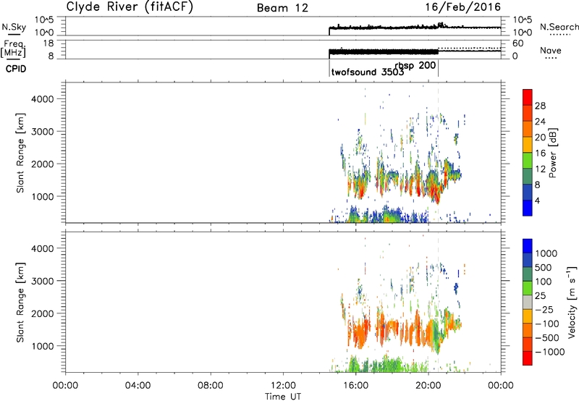Click the '16:00' time axis tick label
Image resolution: width=579 pixels, height=401 pixels.
[x=355, y=386]
